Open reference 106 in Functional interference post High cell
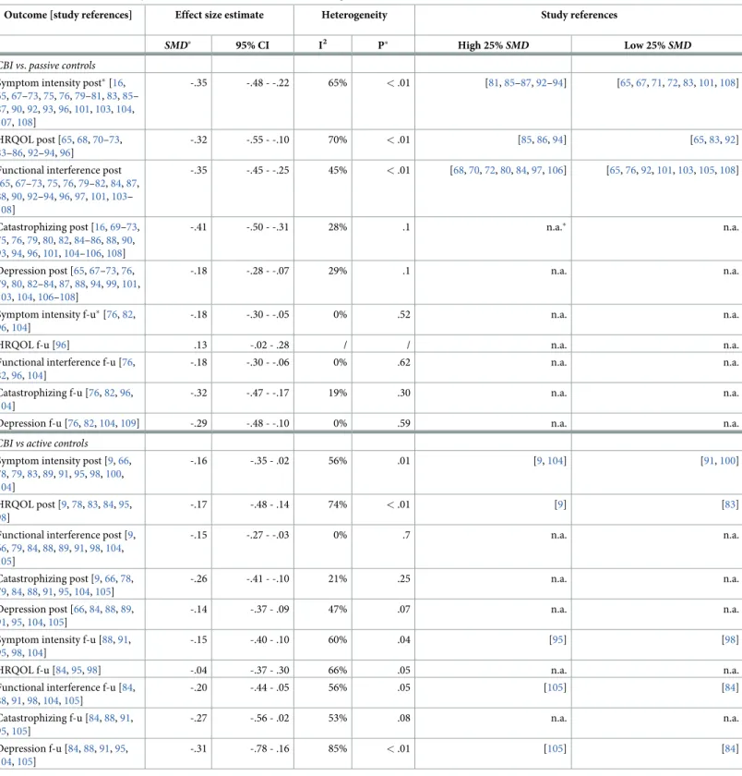The height and width of the screenshot is (776, 742). pyautogui.click(x=556, y=170)
